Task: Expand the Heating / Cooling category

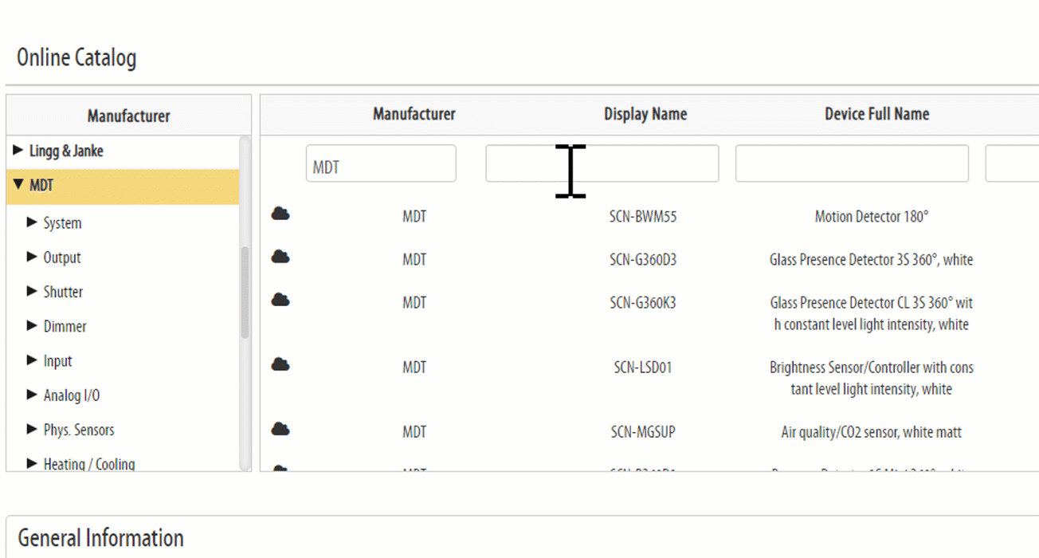Action: 33,463
